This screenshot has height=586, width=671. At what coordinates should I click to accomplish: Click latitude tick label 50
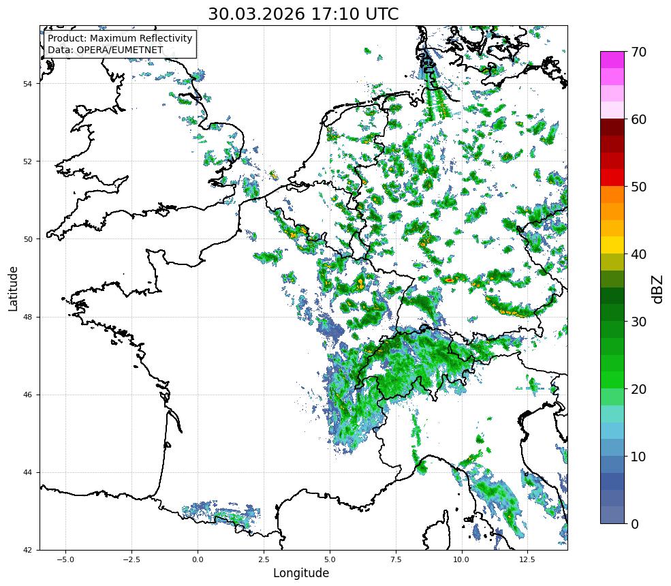27,239
